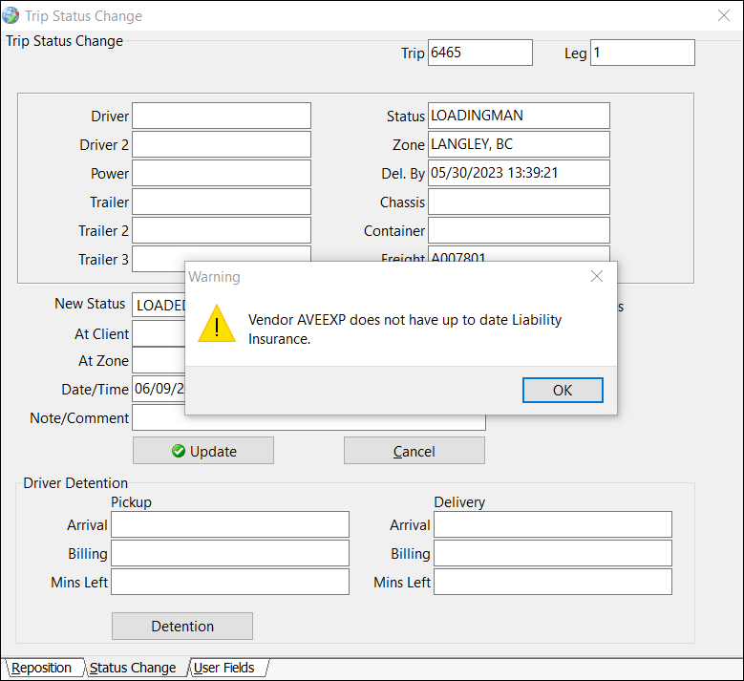This screenshot has height=681, width=744.
Task: Click the Detention button
Action: (x=182, y=626)
